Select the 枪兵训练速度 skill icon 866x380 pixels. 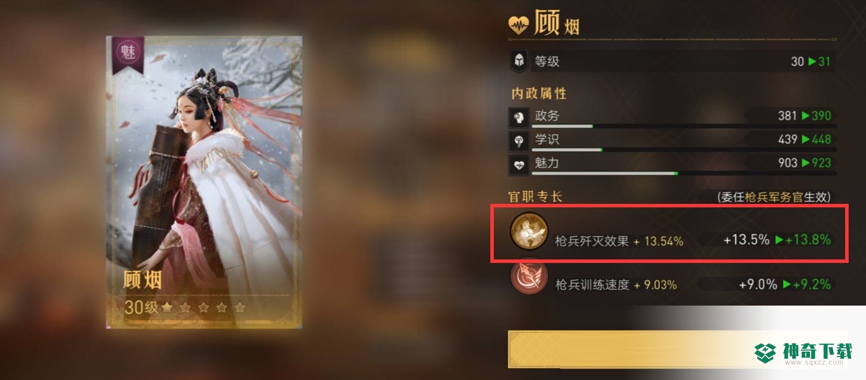(529, 277)
